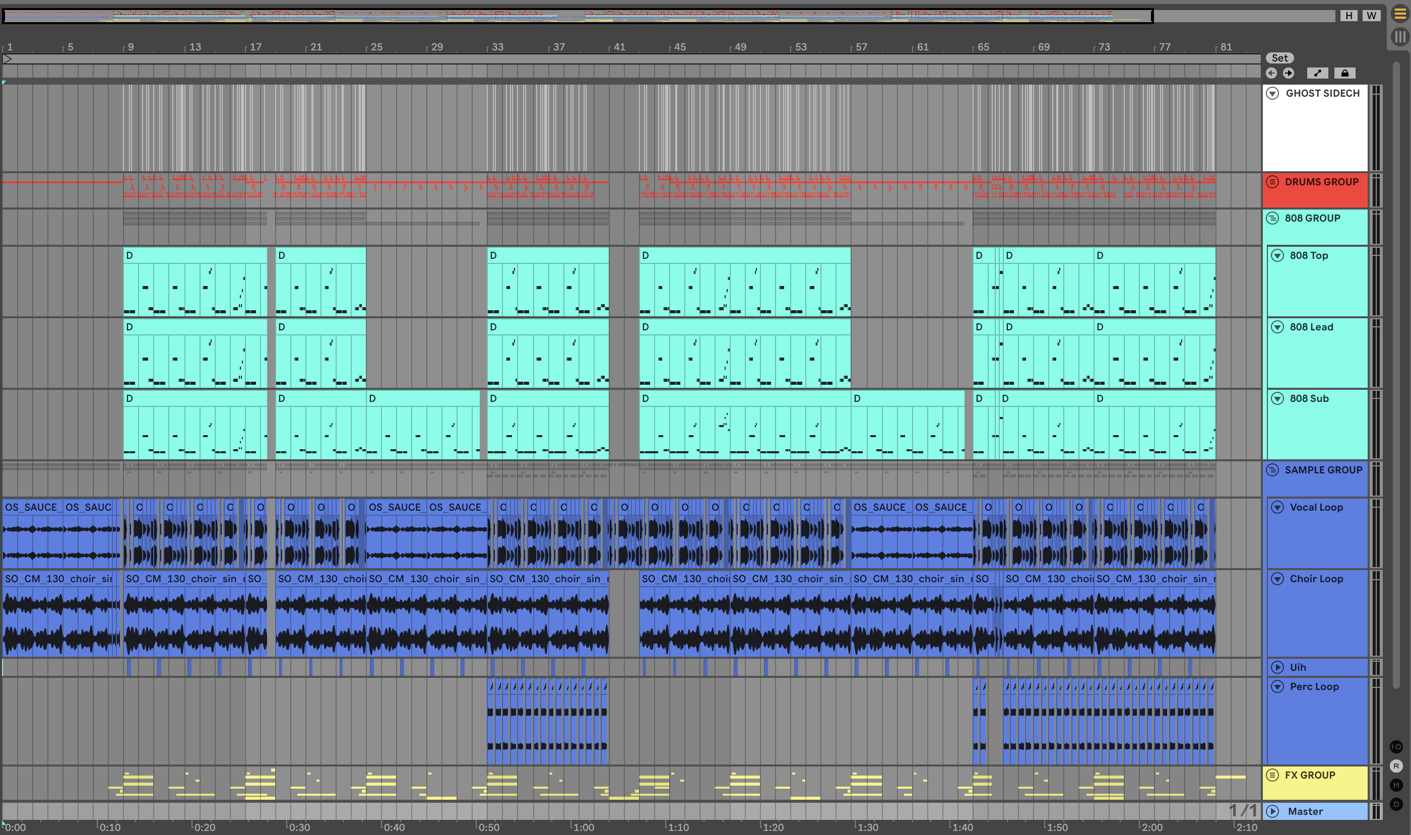
Task: Select the SAMPLE GROUP track header
Action: [1323, 470]
